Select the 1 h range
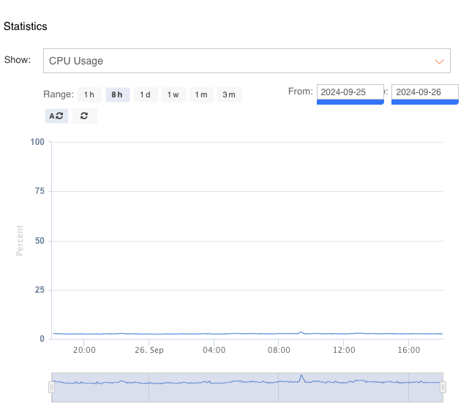Screen dimensions: 469x415 (89, 94)
